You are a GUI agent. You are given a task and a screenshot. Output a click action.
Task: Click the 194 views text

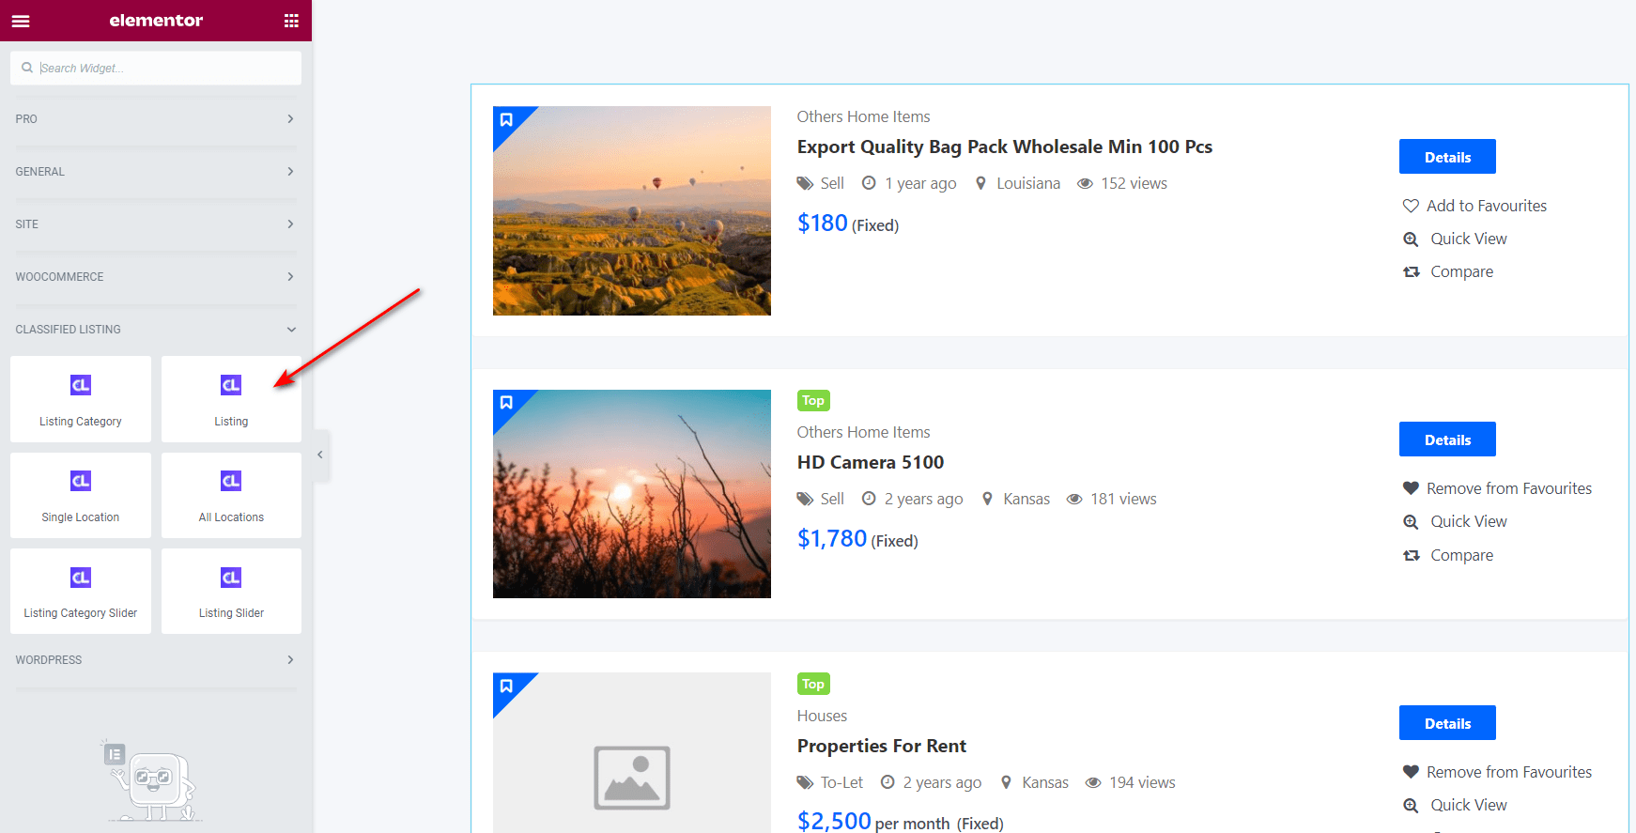pyautogui.click(x=1142, y=782)
